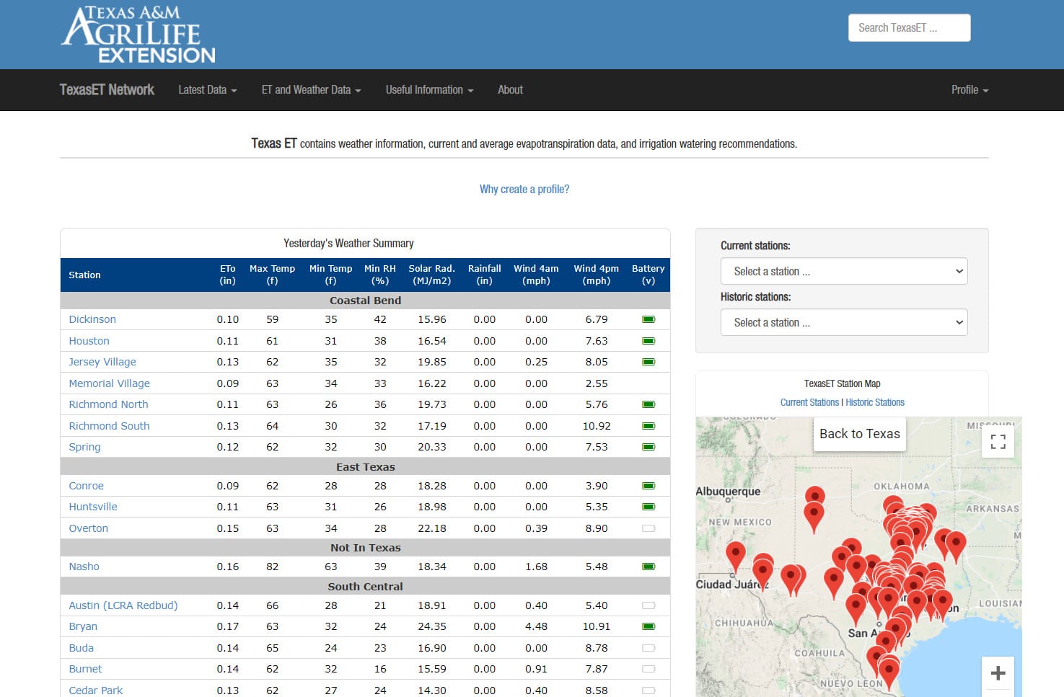This screenshot has height=697, width=1064.
Task: Click the Dickinson row battery icon
Action: [x=648, y=319]
